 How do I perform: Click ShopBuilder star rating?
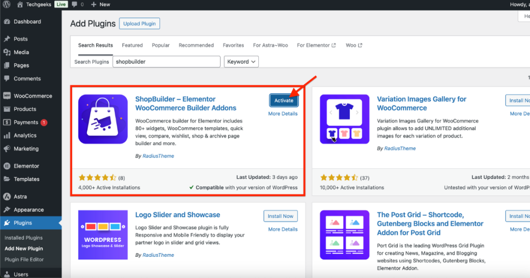(97, 177)
